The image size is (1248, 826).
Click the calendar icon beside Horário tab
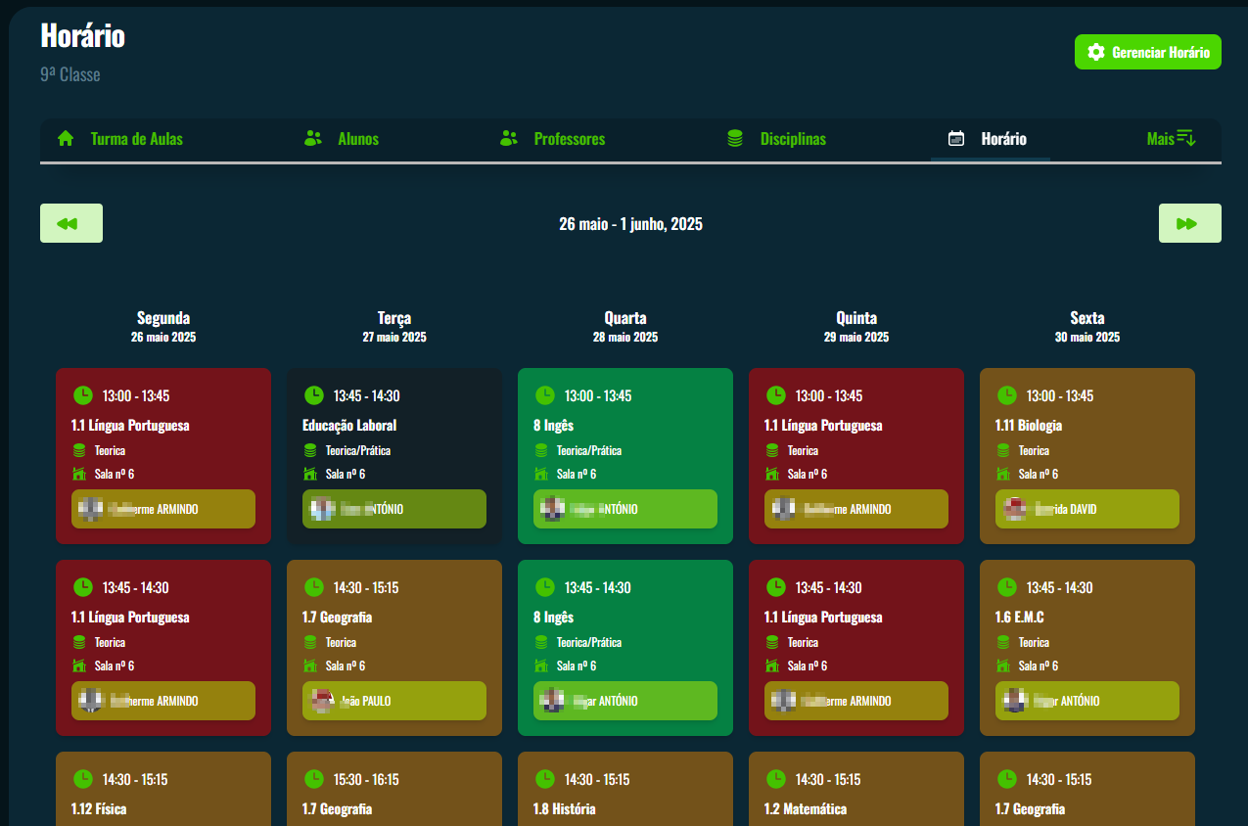coord(957,139)
